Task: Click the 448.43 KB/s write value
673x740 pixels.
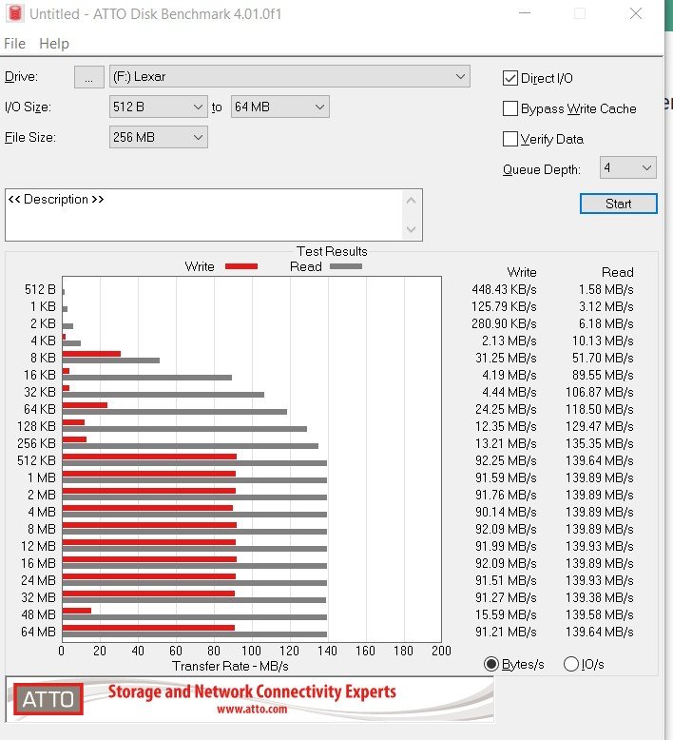Action: [504, 289]
